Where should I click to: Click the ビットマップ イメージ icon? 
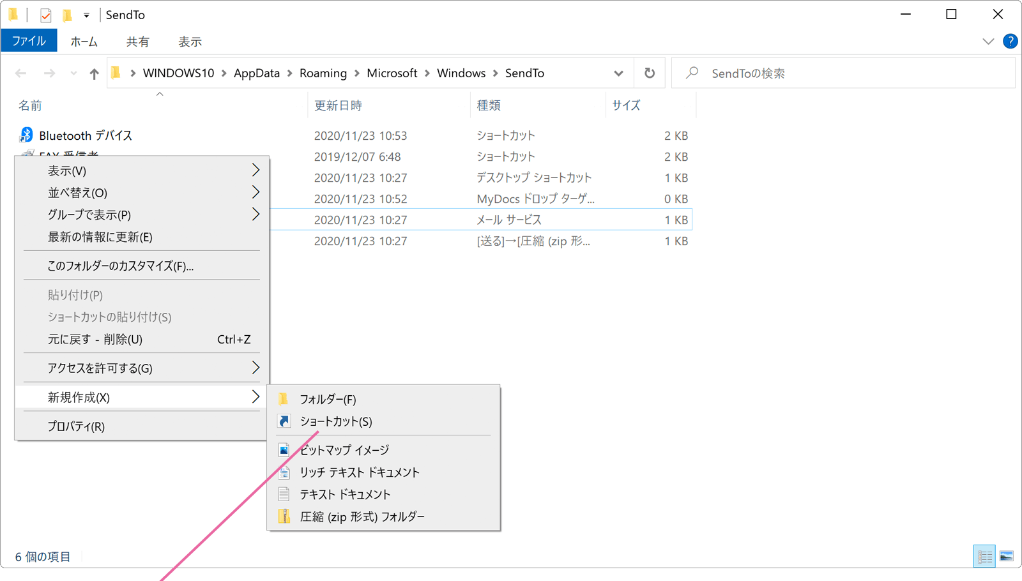(x=284, y=449)
